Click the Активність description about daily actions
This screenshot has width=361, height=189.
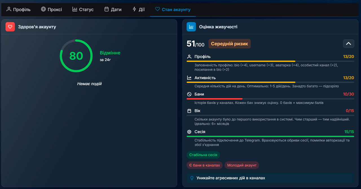pyautogui.click(x=267, y=86)
